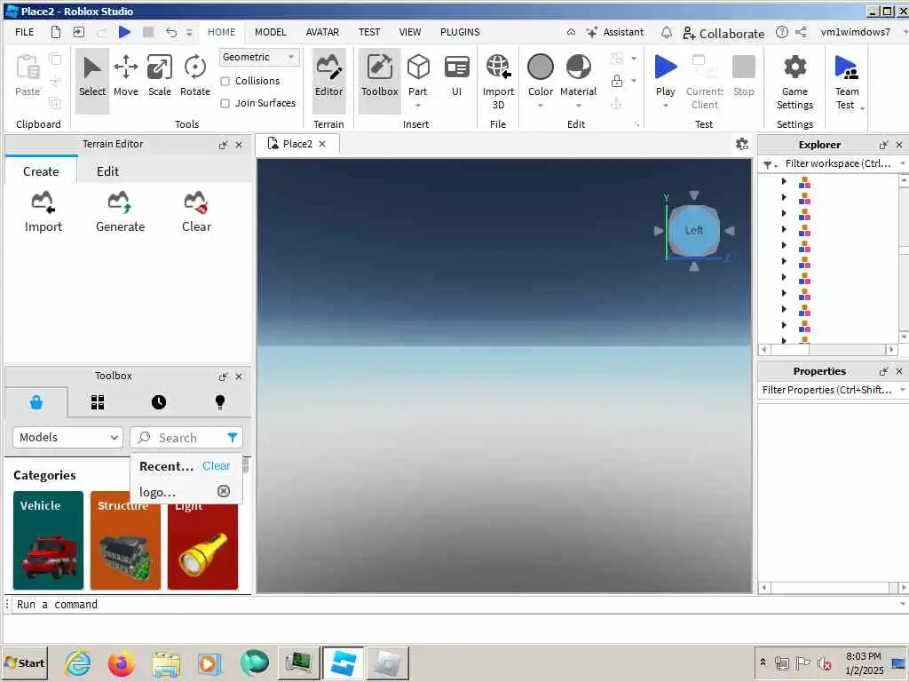
Task: Switch to the TEST ribbon tab
Action: (368, 32)
